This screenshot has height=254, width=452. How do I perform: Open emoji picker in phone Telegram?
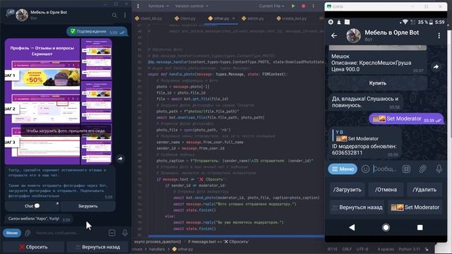click(365, 169)
